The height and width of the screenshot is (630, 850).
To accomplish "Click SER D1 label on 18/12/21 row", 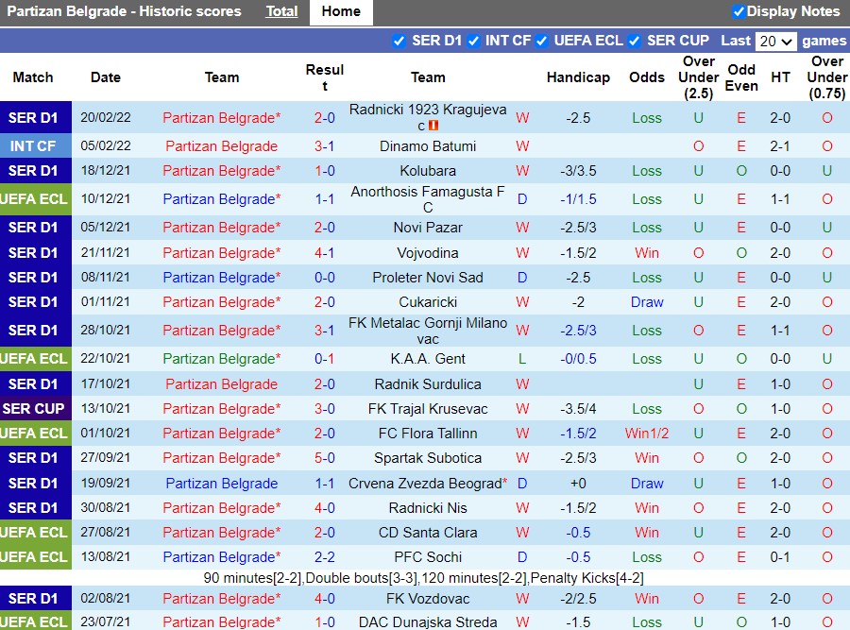I will pos(33,171).
